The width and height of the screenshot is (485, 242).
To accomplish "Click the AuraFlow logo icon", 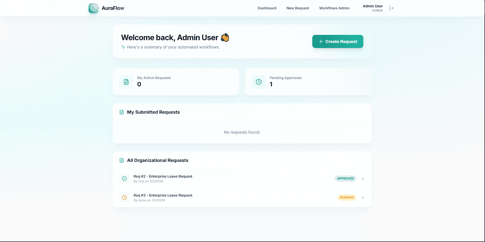I will [x=93, y=8].
